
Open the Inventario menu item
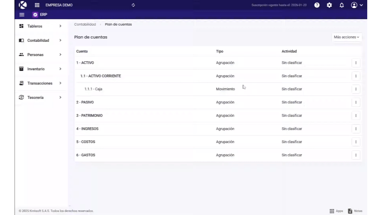40,69
